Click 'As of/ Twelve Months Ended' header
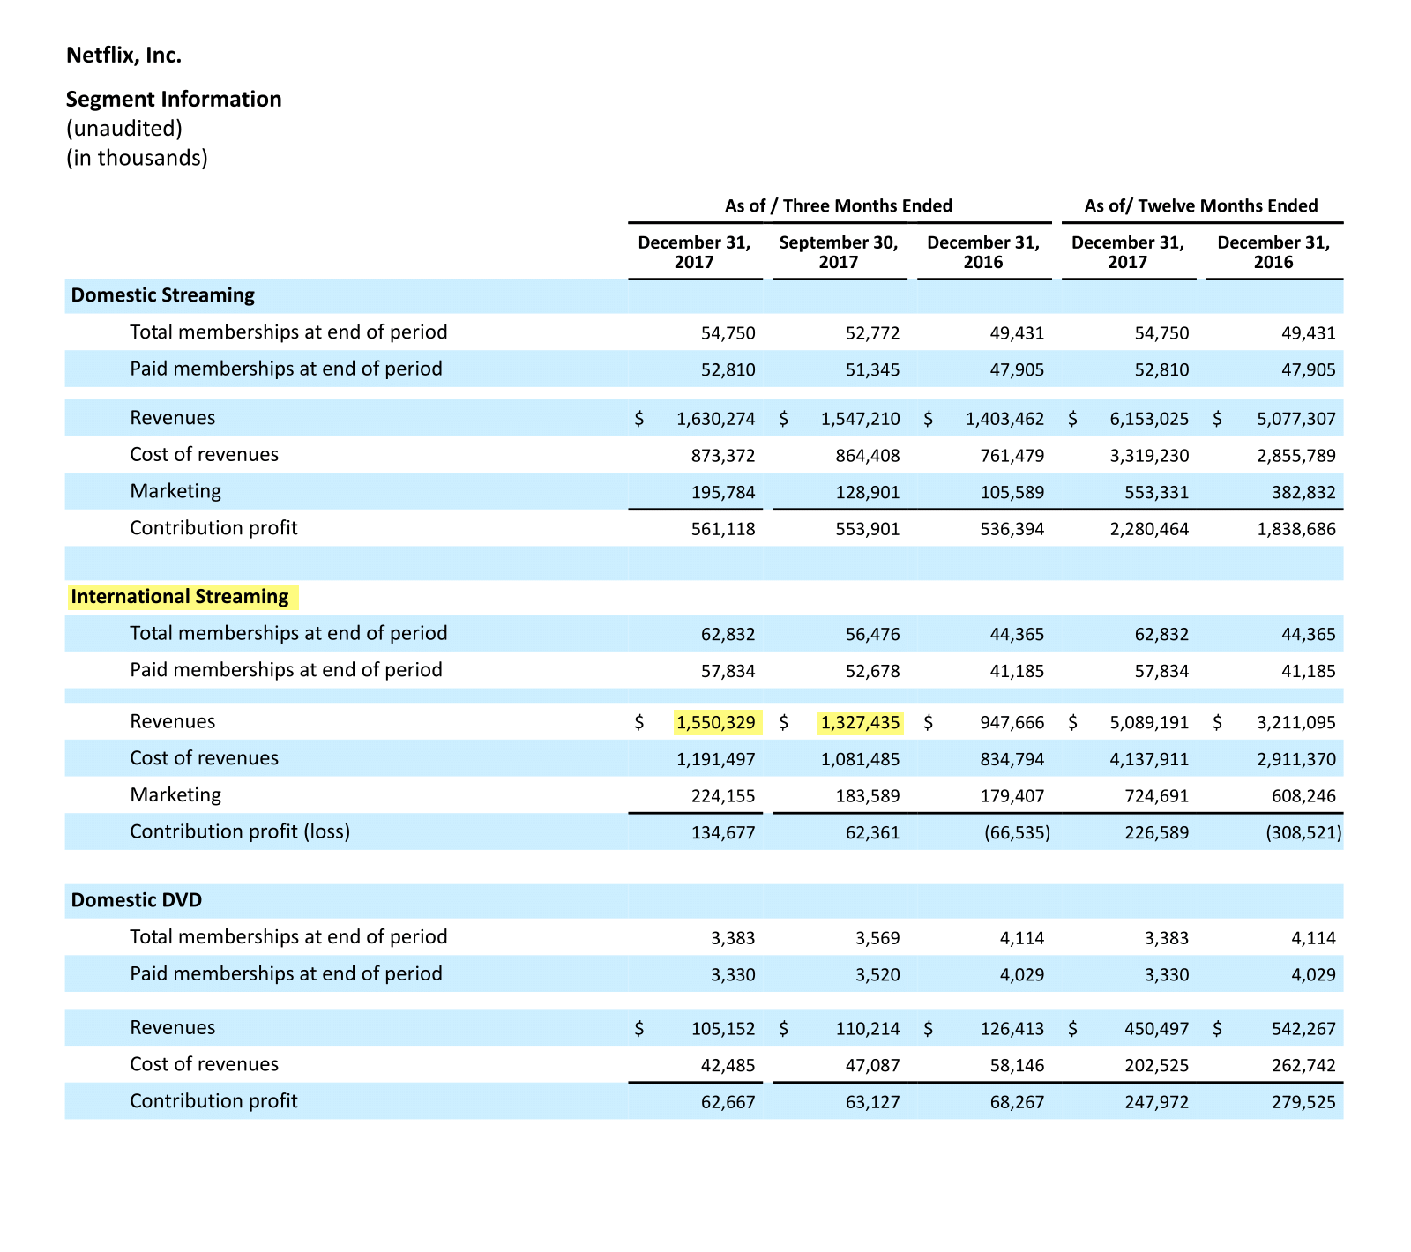Viewport: 1411px width, 1252px height. pyautogui.click(x=1201, y=205)
